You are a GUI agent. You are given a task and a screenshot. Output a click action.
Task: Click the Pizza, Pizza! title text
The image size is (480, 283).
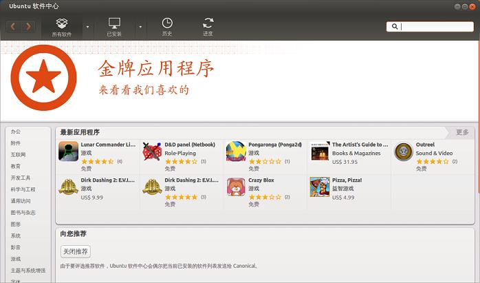pos(347,180)
